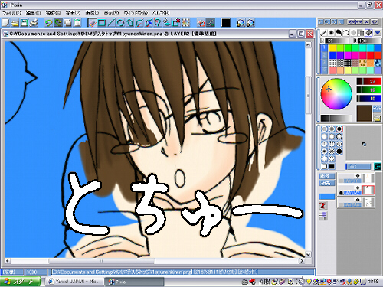Click the paste clipboard icon
383x287 pixels.
point(77,23)
